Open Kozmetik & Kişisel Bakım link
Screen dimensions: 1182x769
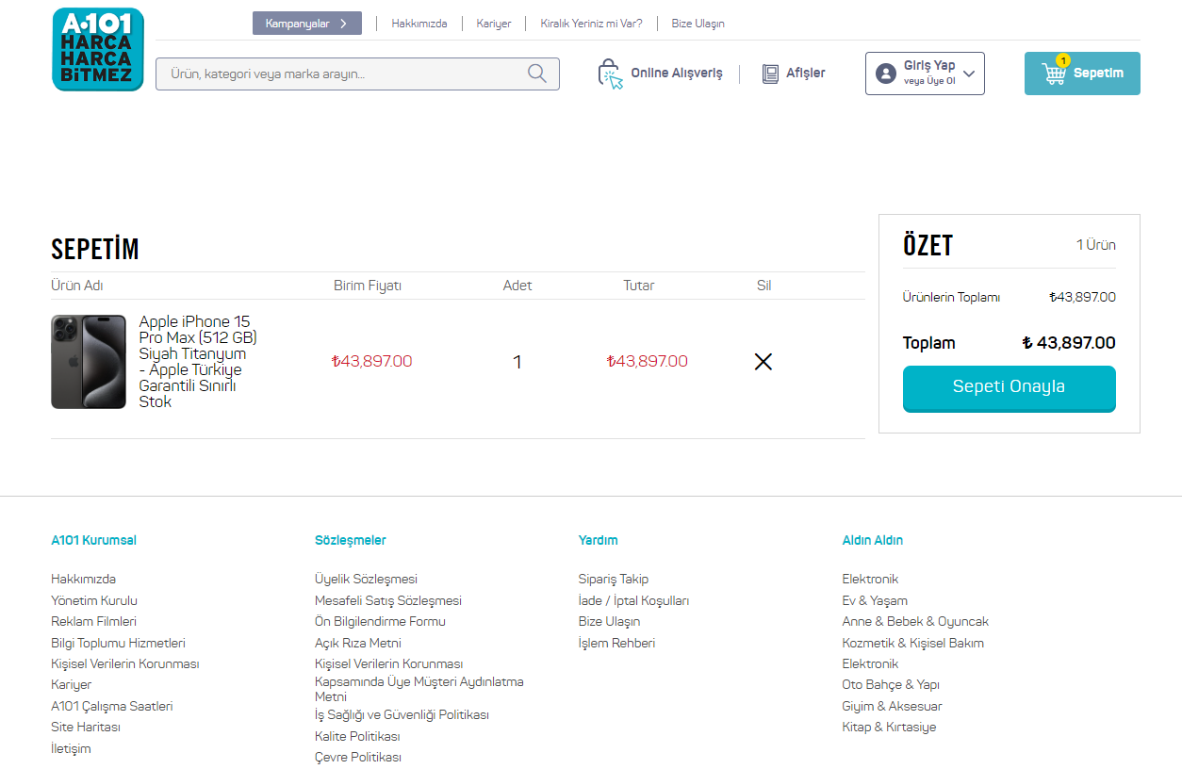coord(912,643)
